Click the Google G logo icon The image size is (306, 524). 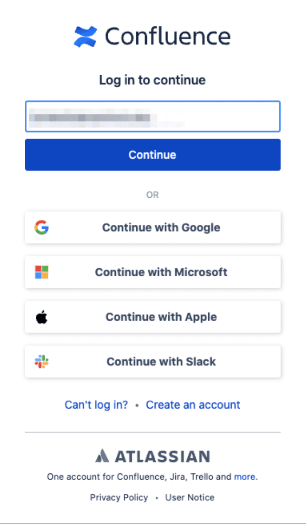click(41, 227)
